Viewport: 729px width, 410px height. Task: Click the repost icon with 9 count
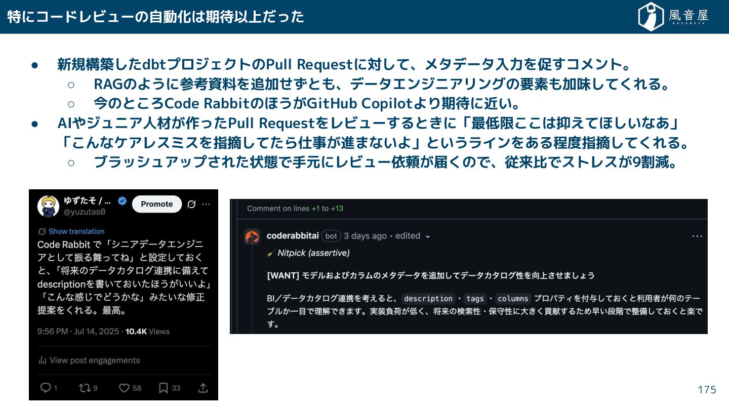84,388
